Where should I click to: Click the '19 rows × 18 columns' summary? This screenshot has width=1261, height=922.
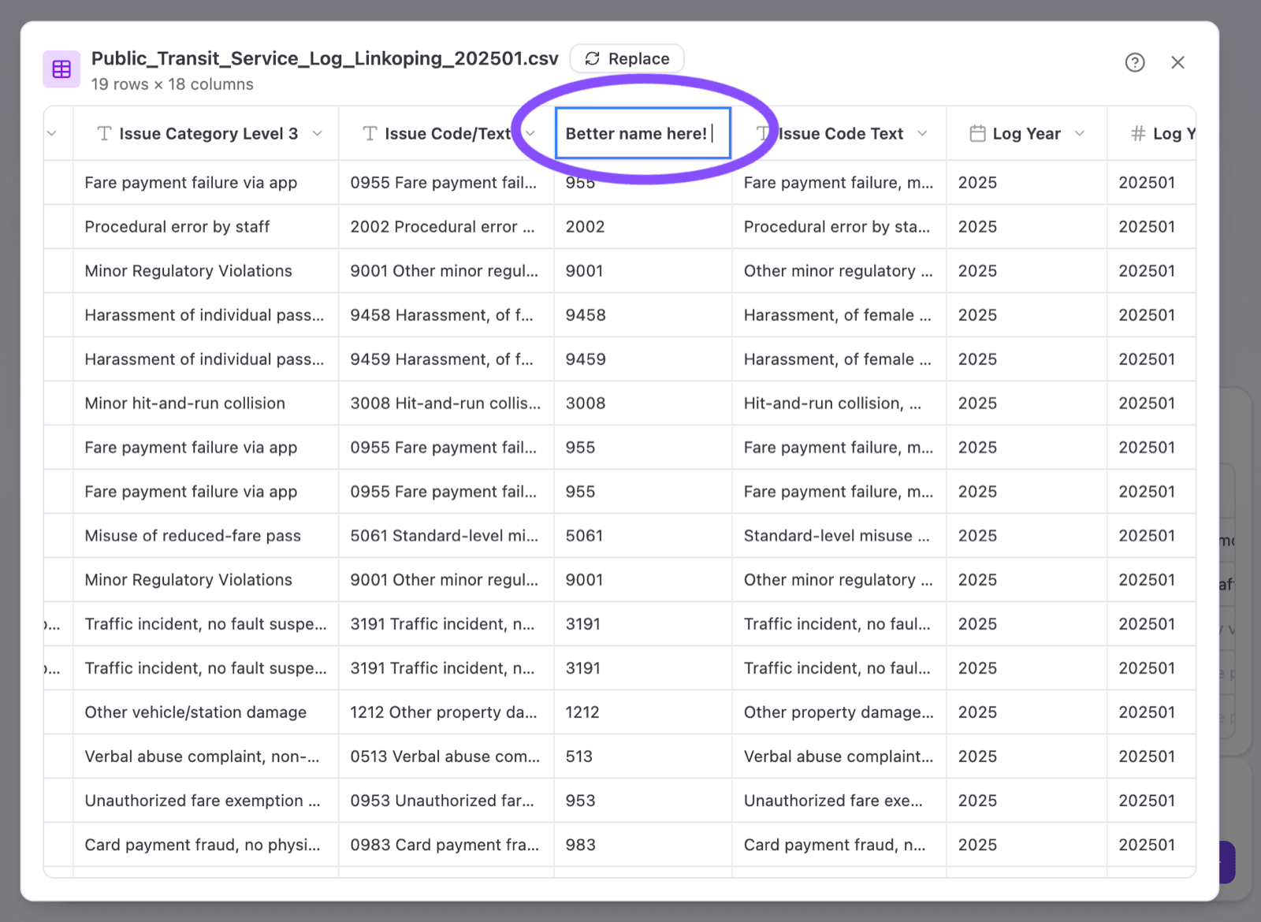coord(172,84)
